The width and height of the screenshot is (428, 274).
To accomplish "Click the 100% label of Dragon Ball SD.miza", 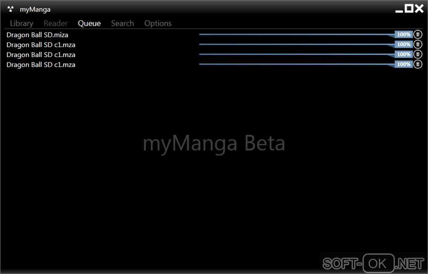I will pyautogui.click(x=404, y=34).
